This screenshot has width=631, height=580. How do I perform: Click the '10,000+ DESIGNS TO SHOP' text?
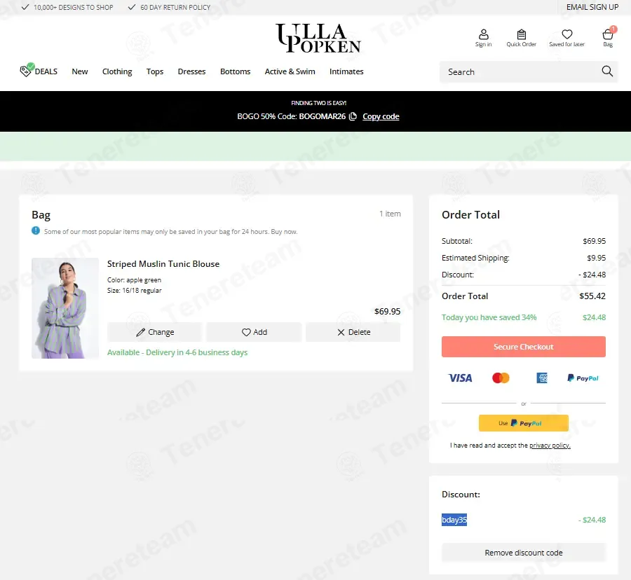click(x=73, y=7)
